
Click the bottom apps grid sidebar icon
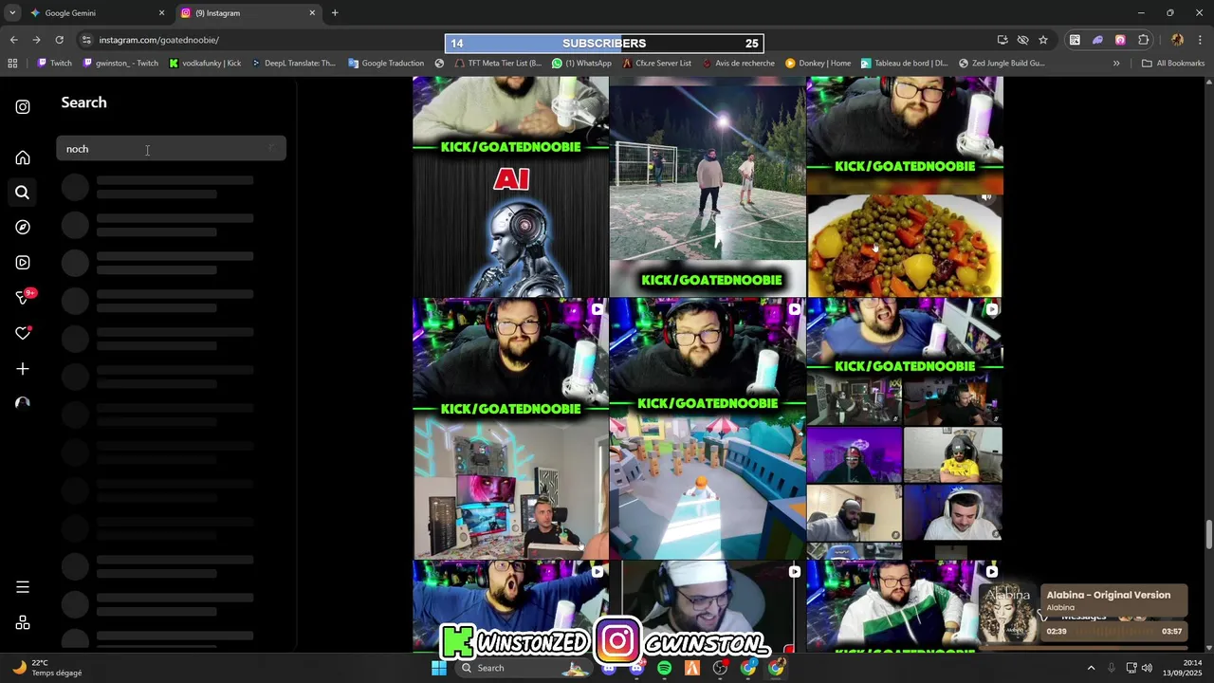23,622
